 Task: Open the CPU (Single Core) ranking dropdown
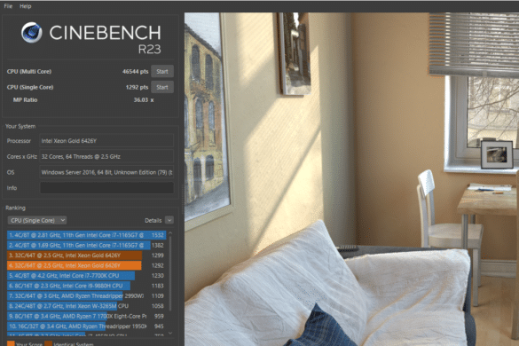(37, 220)
